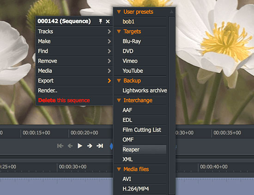
Task: Collapse the Media files section
Action: [x=119, y=169]
